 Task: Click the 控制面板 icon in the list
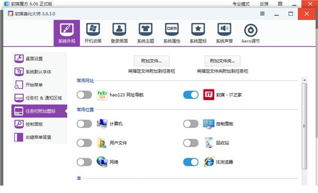point(209,124)
